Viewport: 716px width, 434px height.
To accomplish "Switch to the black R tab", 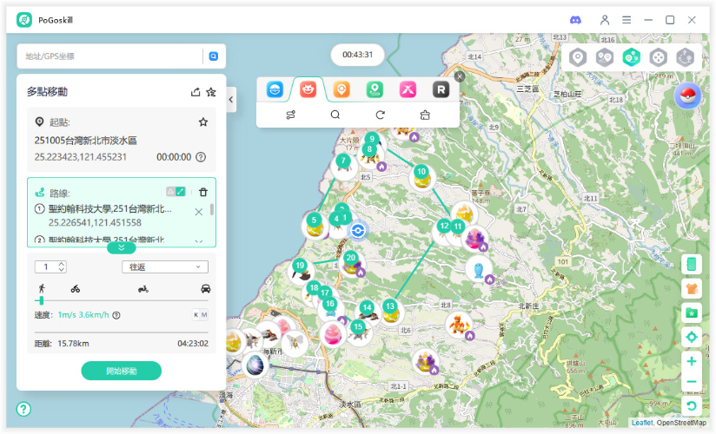I will (x=441, y=89).
